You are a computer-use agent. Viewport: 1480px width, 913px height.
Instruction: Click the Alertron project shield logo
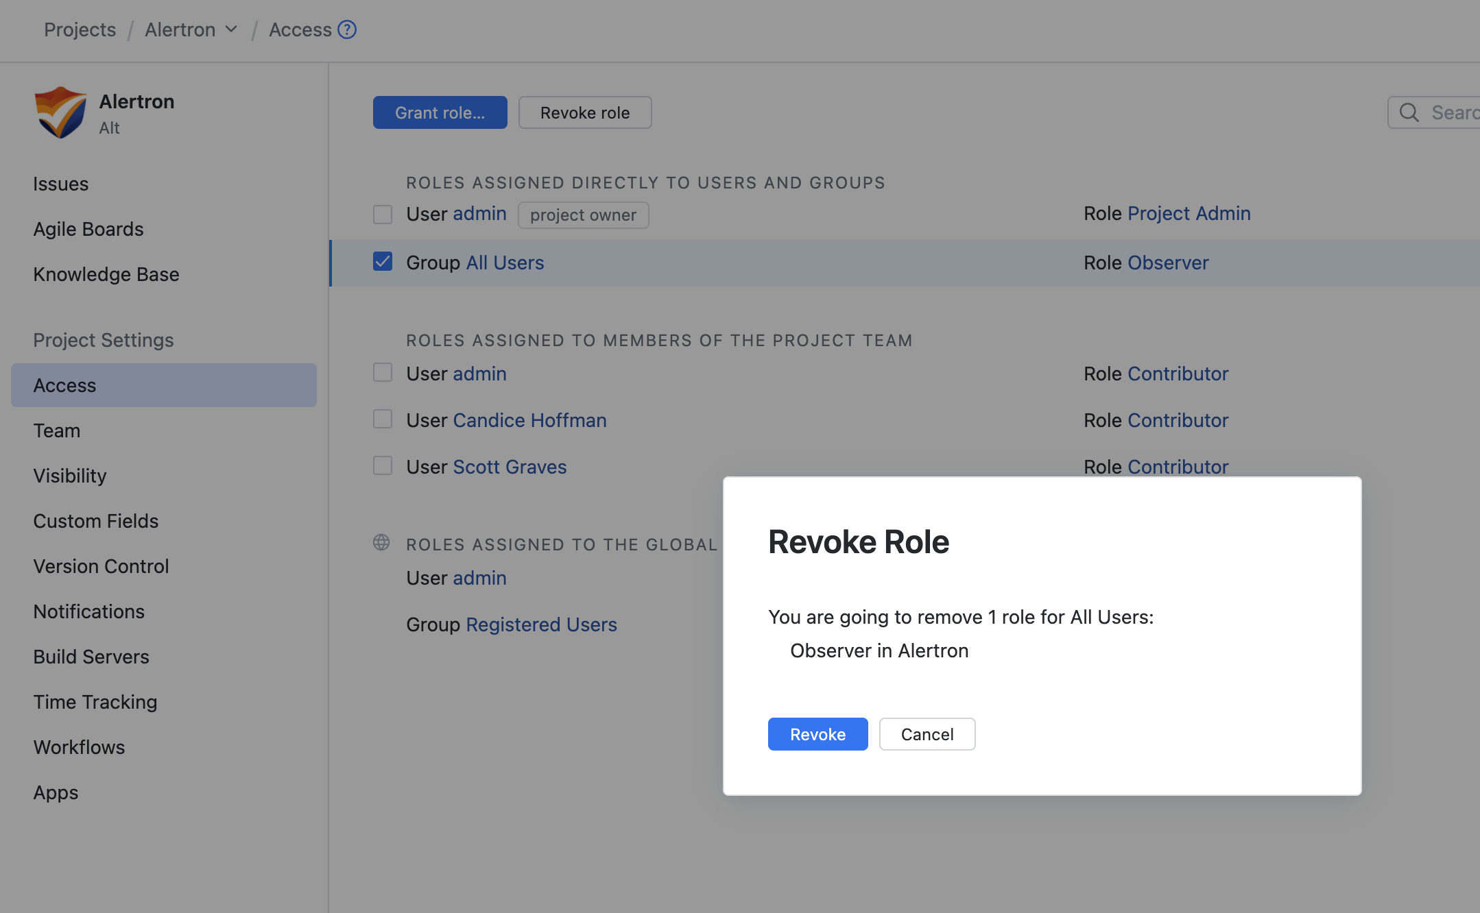(60, 112)
